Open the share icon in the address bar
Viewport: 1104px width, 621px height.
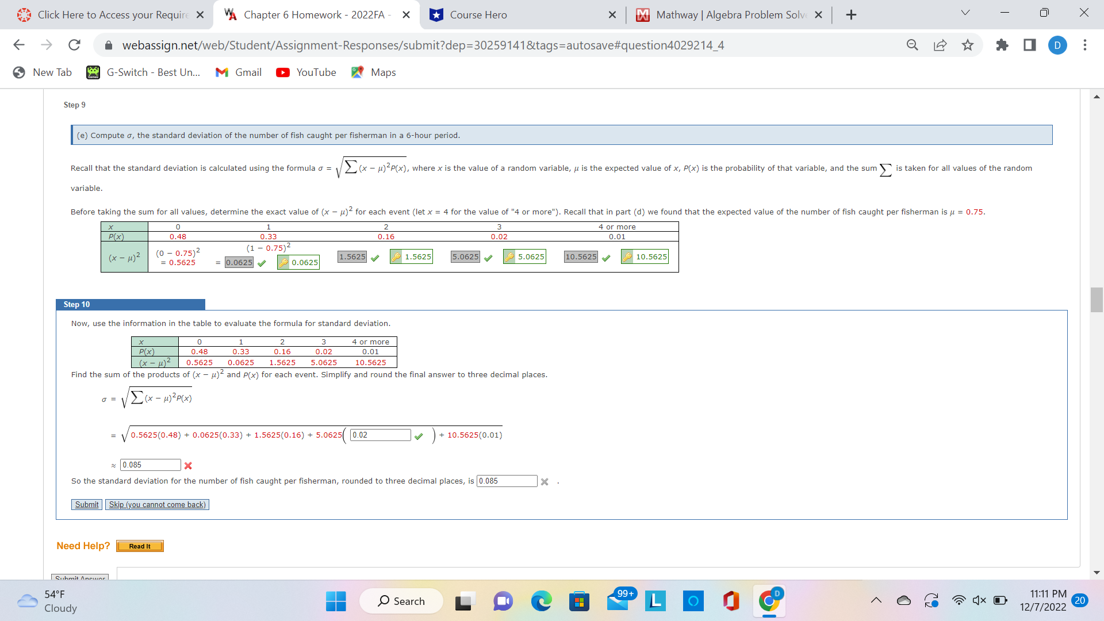[940, 45]
